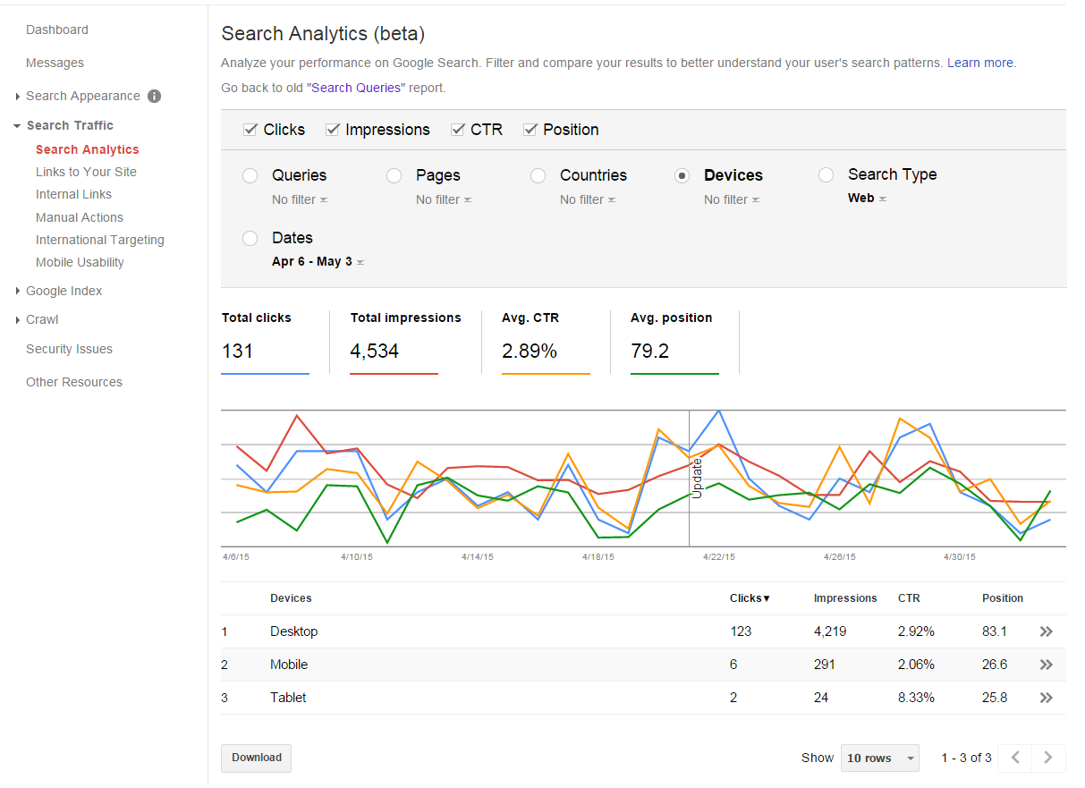The width and height of the screenshot is (1085, 788).
Task: Follow the Learn more link
Action: 981,63
